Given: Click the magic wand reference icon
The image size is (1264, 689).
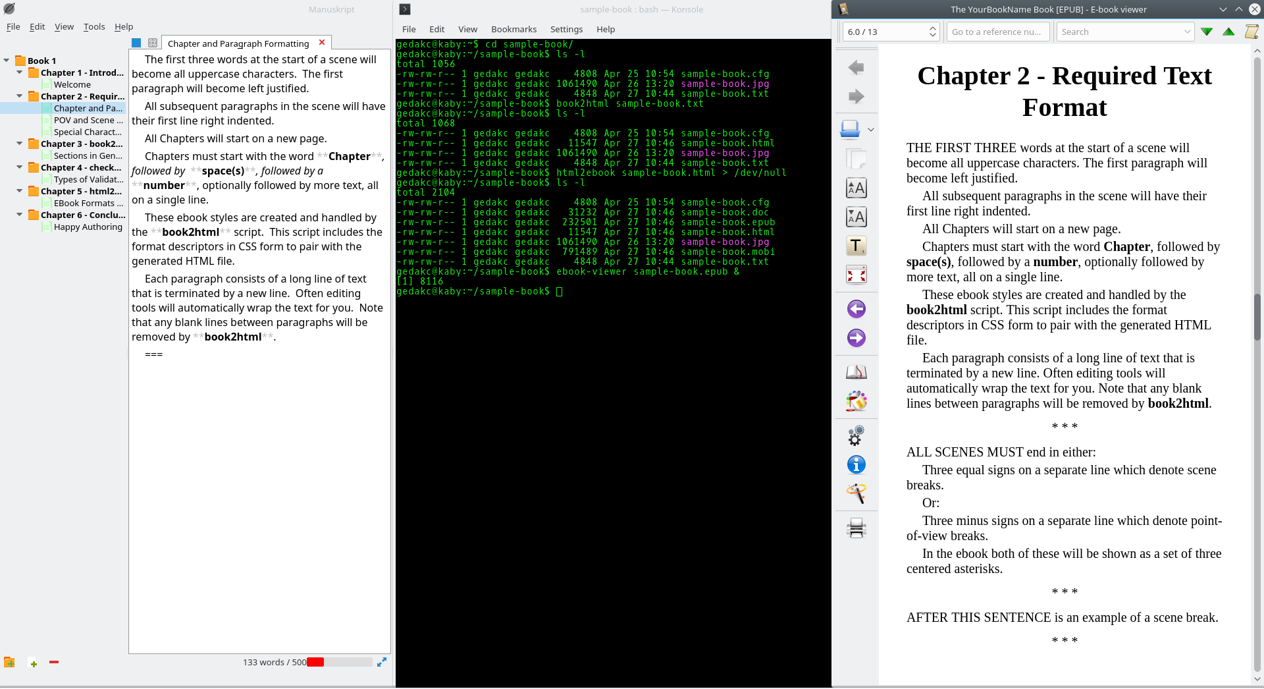Looking at the screenshot, I should pos(856,493).
